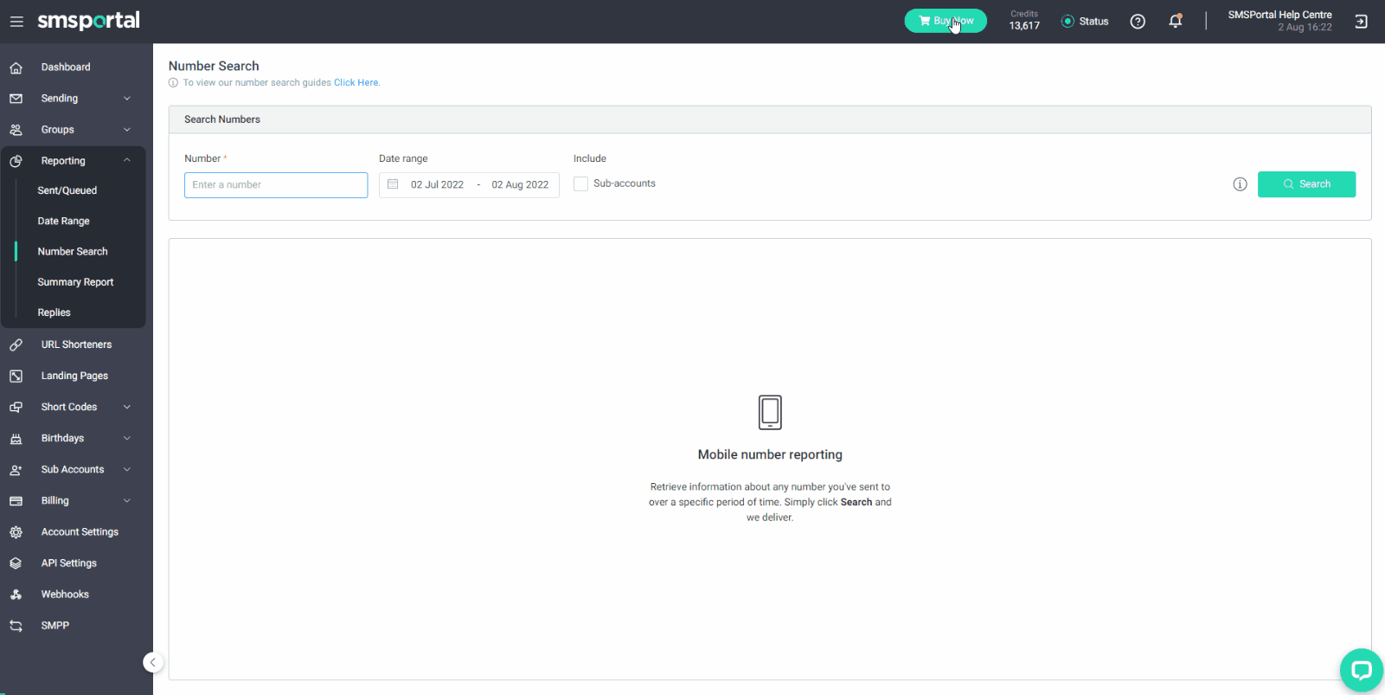
Task: Click the Buy Now button
Action: (946, 21)
